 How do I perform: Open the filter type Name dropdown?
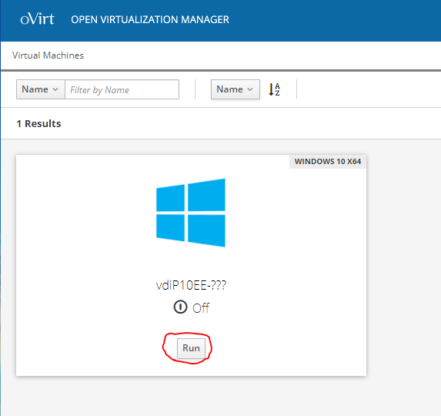click(41, 89)
